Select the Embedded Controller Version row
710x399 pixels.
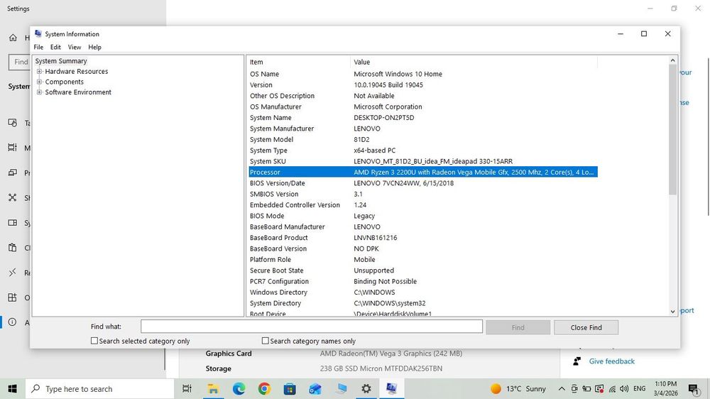423,204
